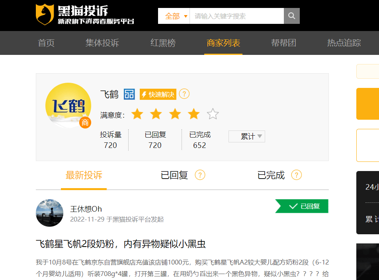Click the 快速解决 orange tag

158,94
